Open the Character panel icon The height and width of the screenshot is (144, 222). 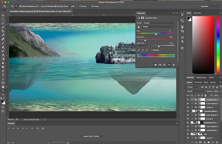[182, 37]
